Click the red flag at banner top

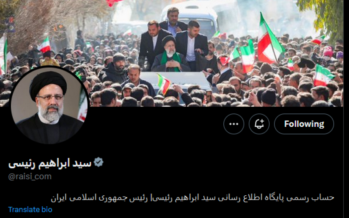(113, 3)
